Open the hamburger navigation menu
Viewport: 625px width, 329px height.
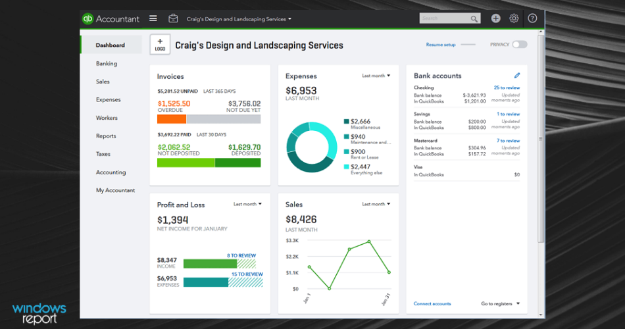click(153, 18)
